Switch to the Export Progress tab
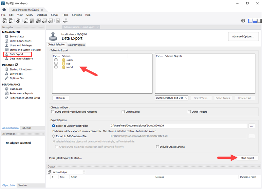Screen dimensions: 262x189 click(76, 45)
